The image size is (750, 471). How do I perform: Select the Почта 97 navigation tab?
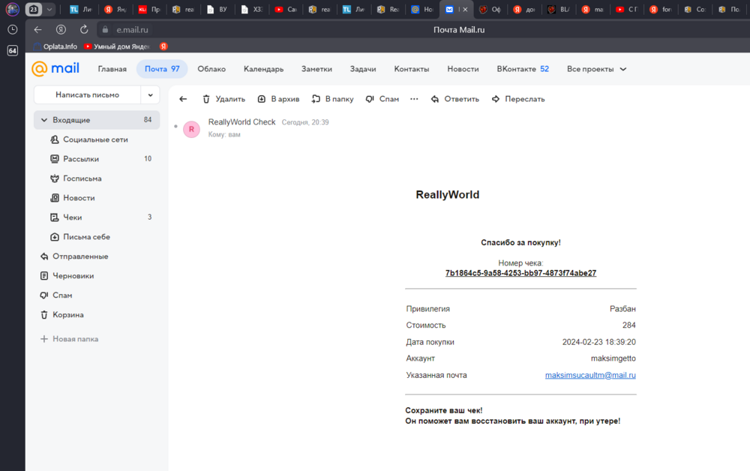click(x=162, y=69)
